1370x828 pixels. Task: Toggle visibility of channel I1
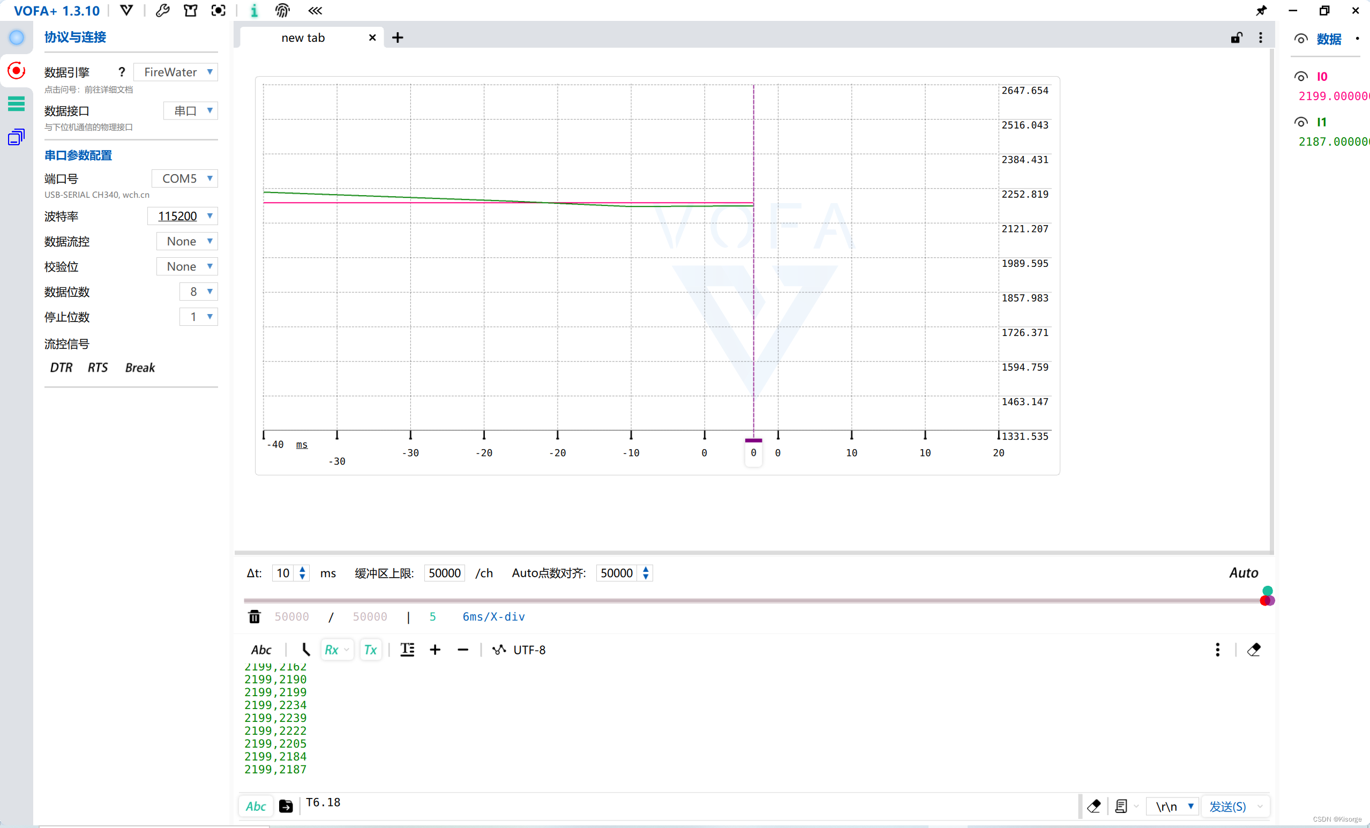point(1301,122)
